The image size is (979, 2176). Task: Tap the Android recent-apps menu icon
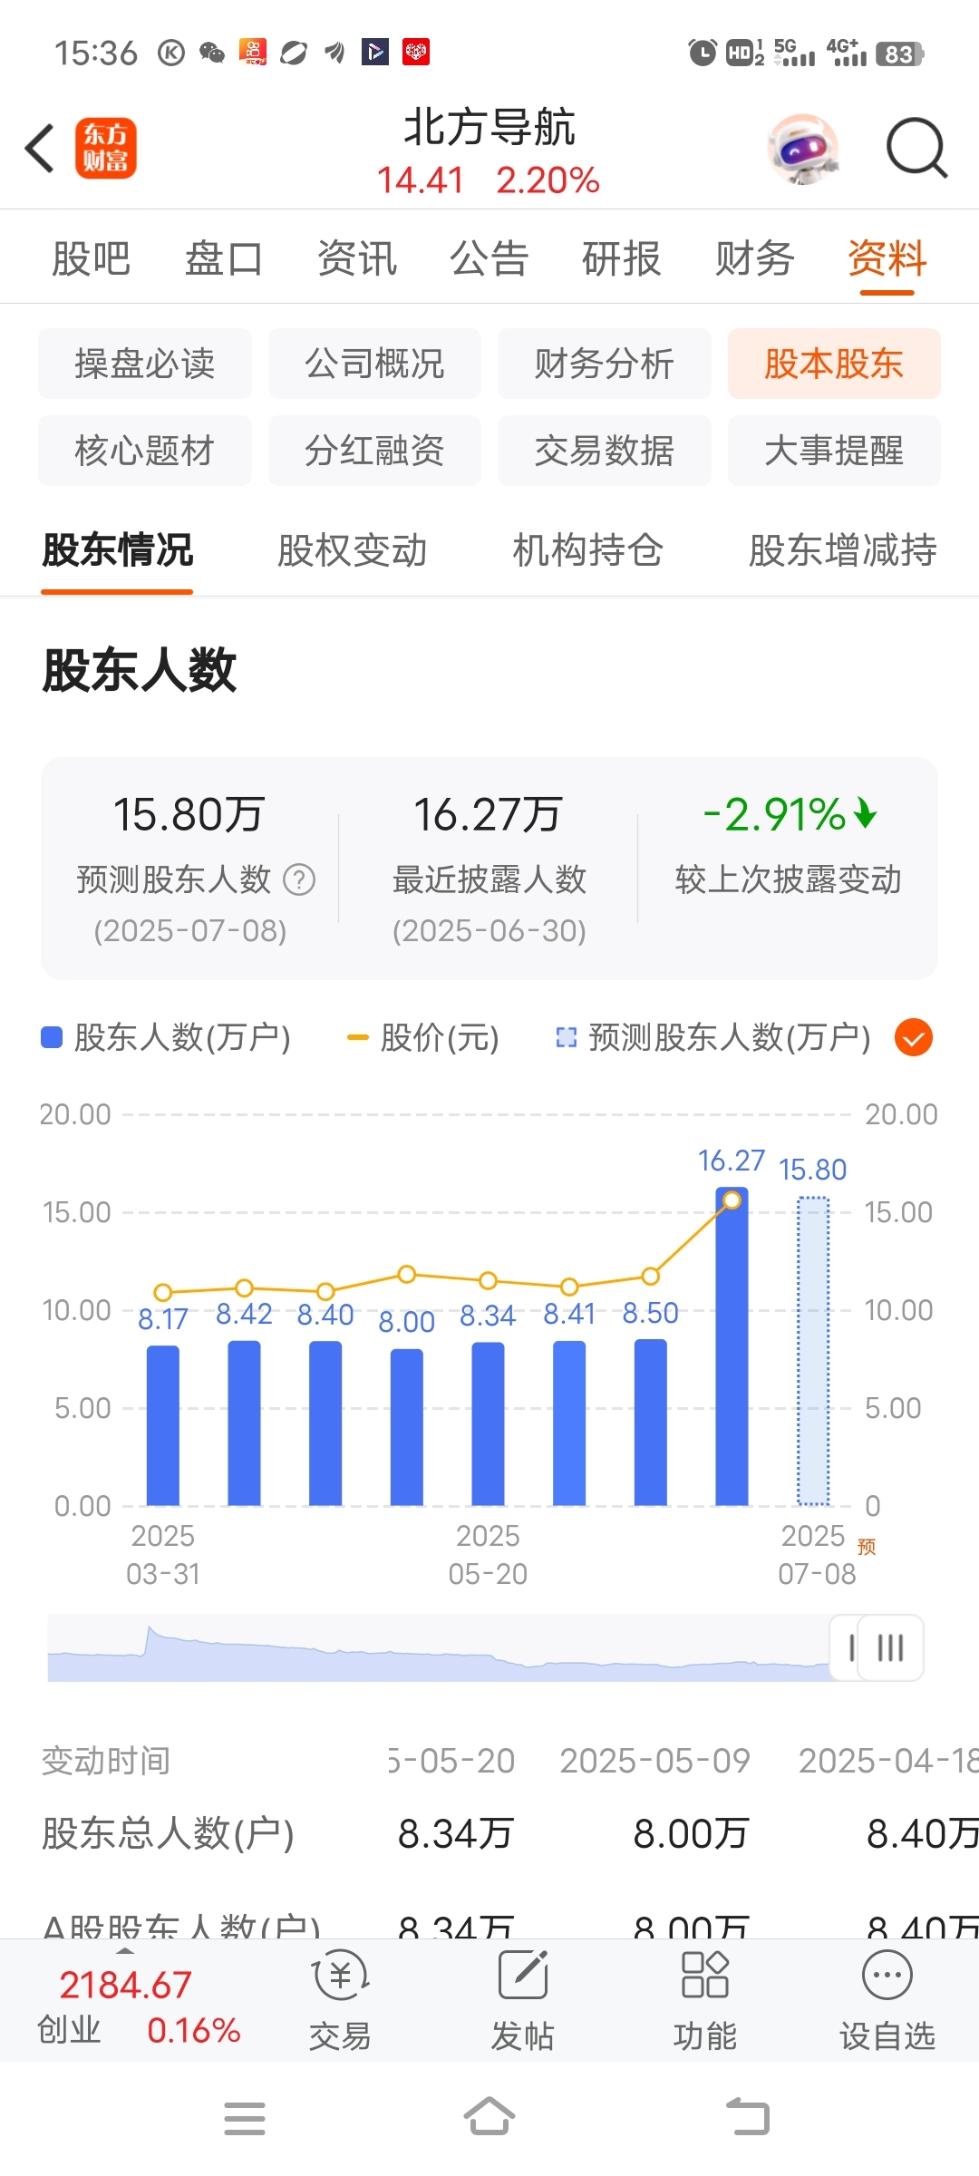(x=245, y=2119)
